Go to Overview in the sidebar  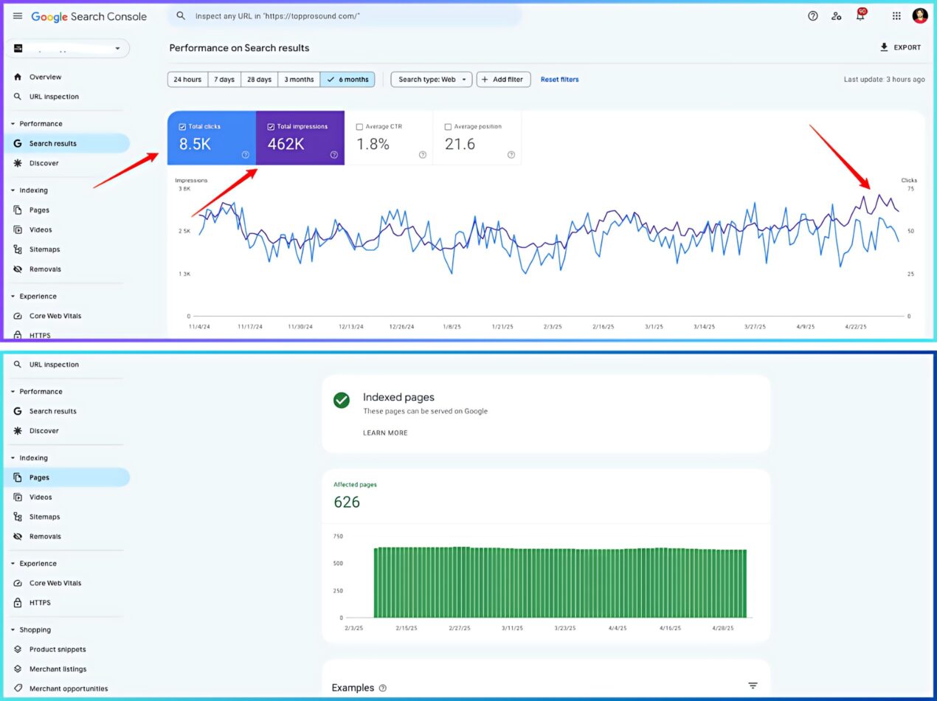(45, 77)
